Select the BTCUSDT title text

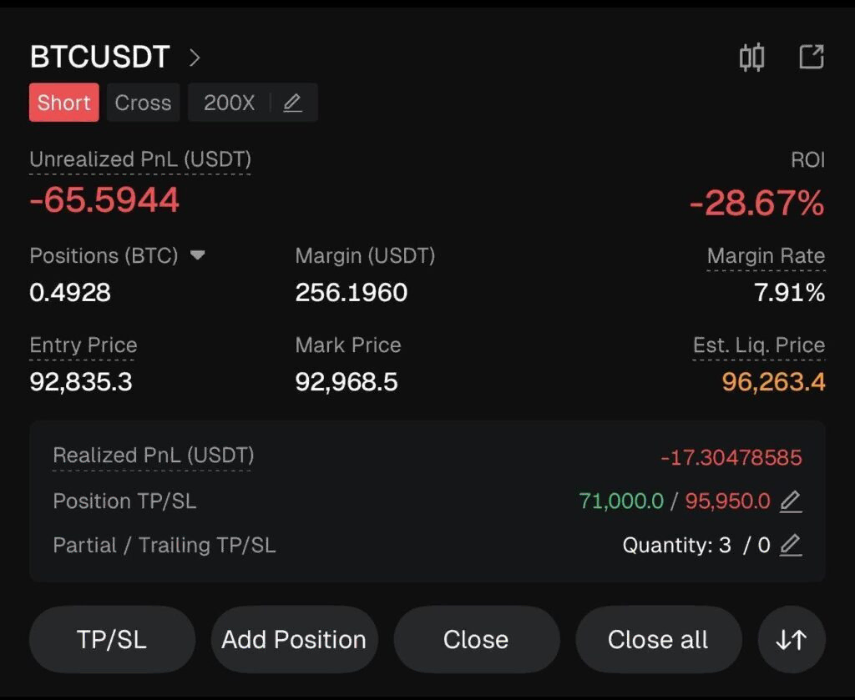point(99,58)
